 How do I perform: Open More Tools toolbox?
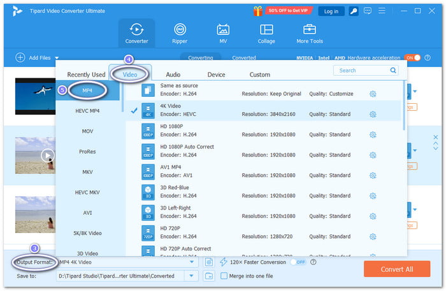(310, 34)
